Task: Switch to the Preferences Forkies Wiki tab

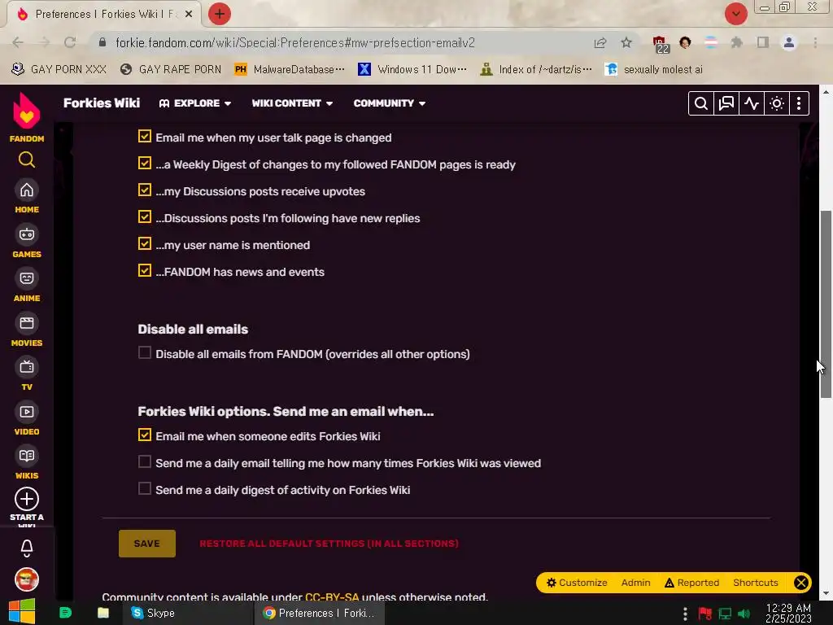Action: click(x=104, y=15)
